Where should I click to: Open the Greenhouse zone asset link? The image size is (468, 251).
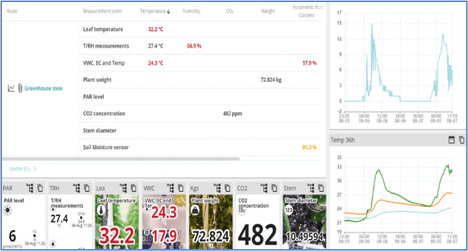click(43, 89)
